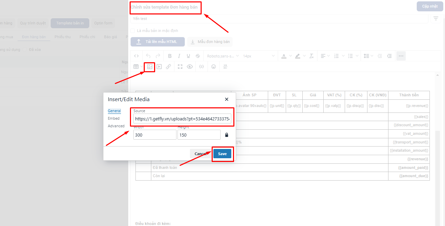Open the Roboto font family dropdown
Image resolution: width=445 pixels, height=226 pixels.
222,56
